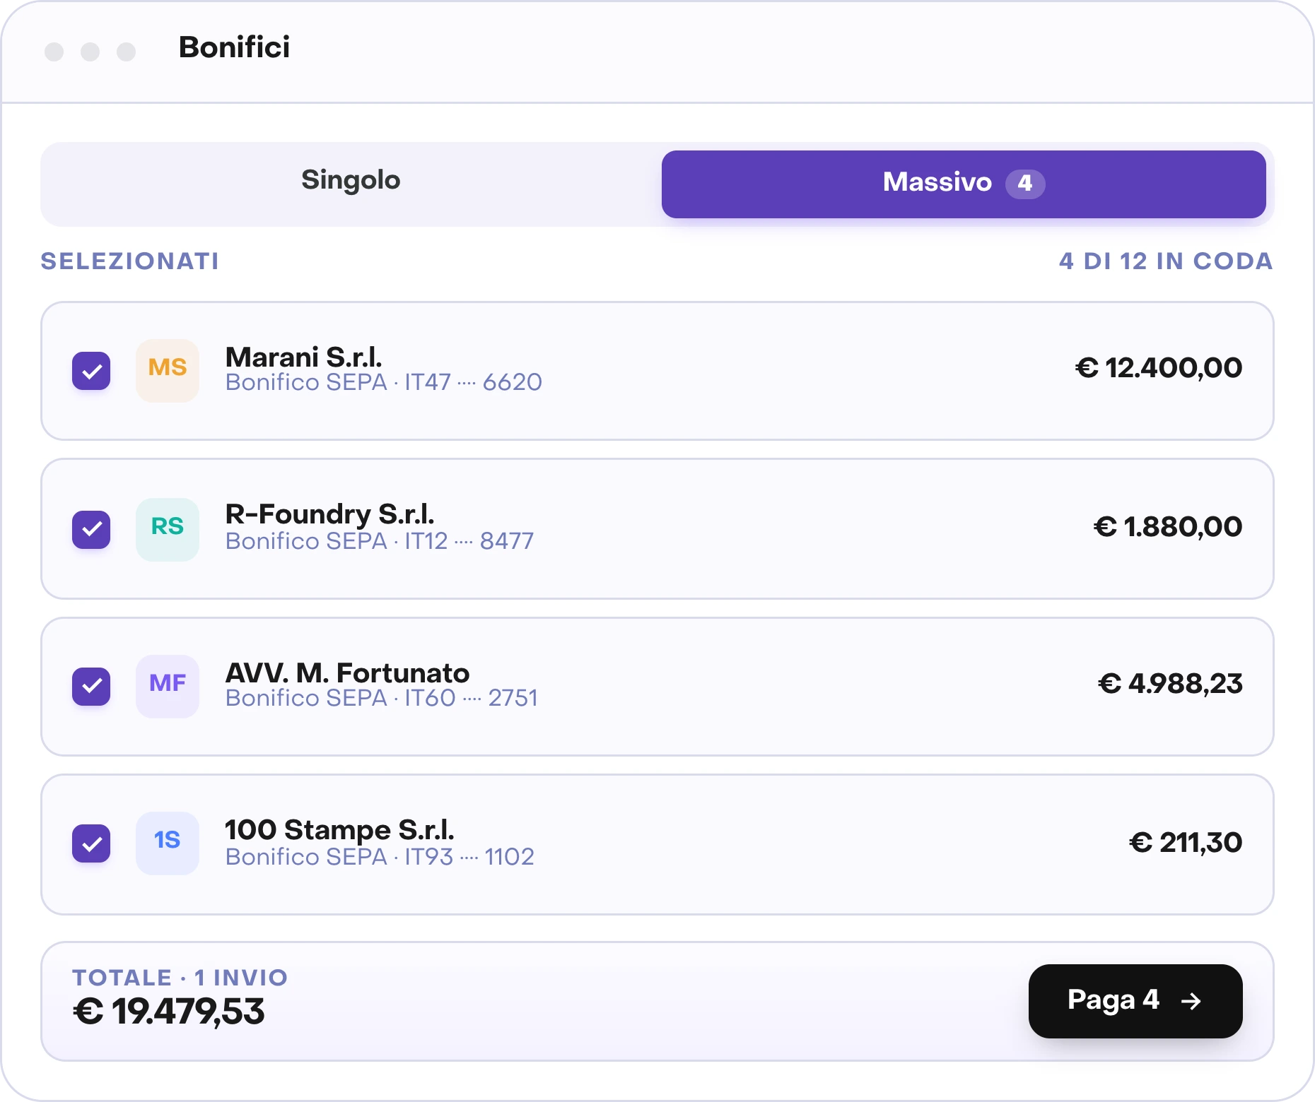This screenshot has width=1315, height=1102.
Task: Click the first window control dot
Action: [x=54, y=52]
